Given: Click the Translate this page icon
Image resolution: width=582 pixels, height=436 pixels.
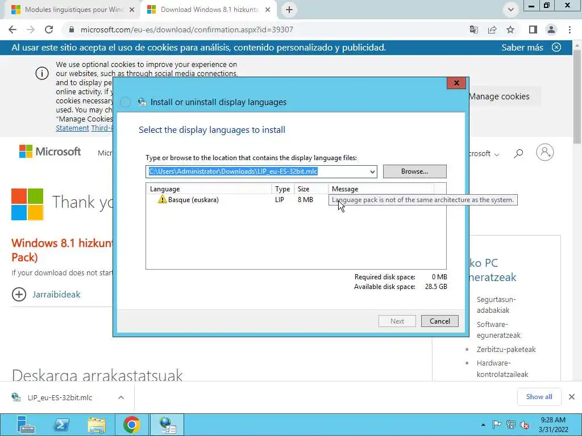Looking at the screenshot, I should pos(473,30).
